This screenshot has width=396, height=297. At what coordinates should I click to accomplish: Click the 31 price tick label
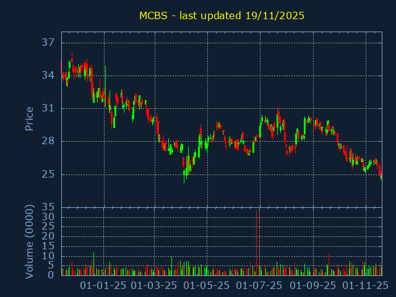(48, 108)
